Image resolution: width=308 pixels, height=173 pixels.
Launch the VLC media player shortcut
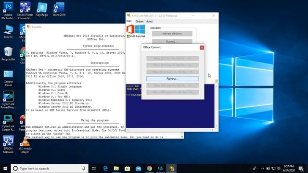coord(25,145)
